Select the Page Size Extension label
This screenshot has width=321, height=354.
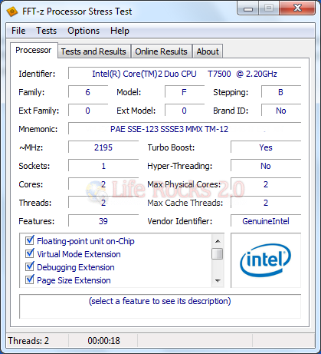tap(74, 280)
